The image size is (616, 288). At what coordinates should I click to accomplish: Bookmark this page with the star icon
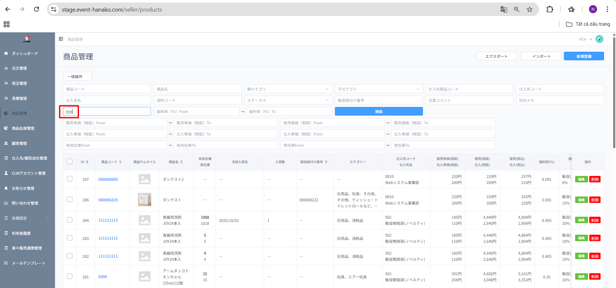[x=529, y=9]
